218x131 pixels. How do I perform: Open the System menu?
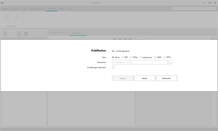pos(62,9)
